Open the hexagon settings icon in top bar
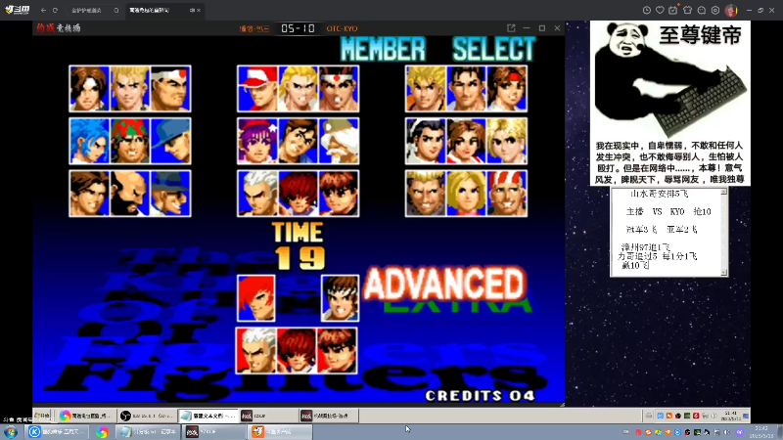This screenshot has width=783, height=440. pyautogui.click(x=715, y=10)
